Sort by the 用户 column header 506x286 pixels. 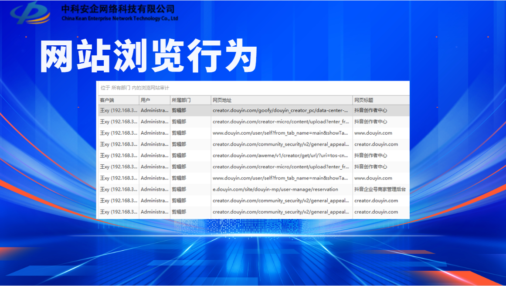coord(155,100)
